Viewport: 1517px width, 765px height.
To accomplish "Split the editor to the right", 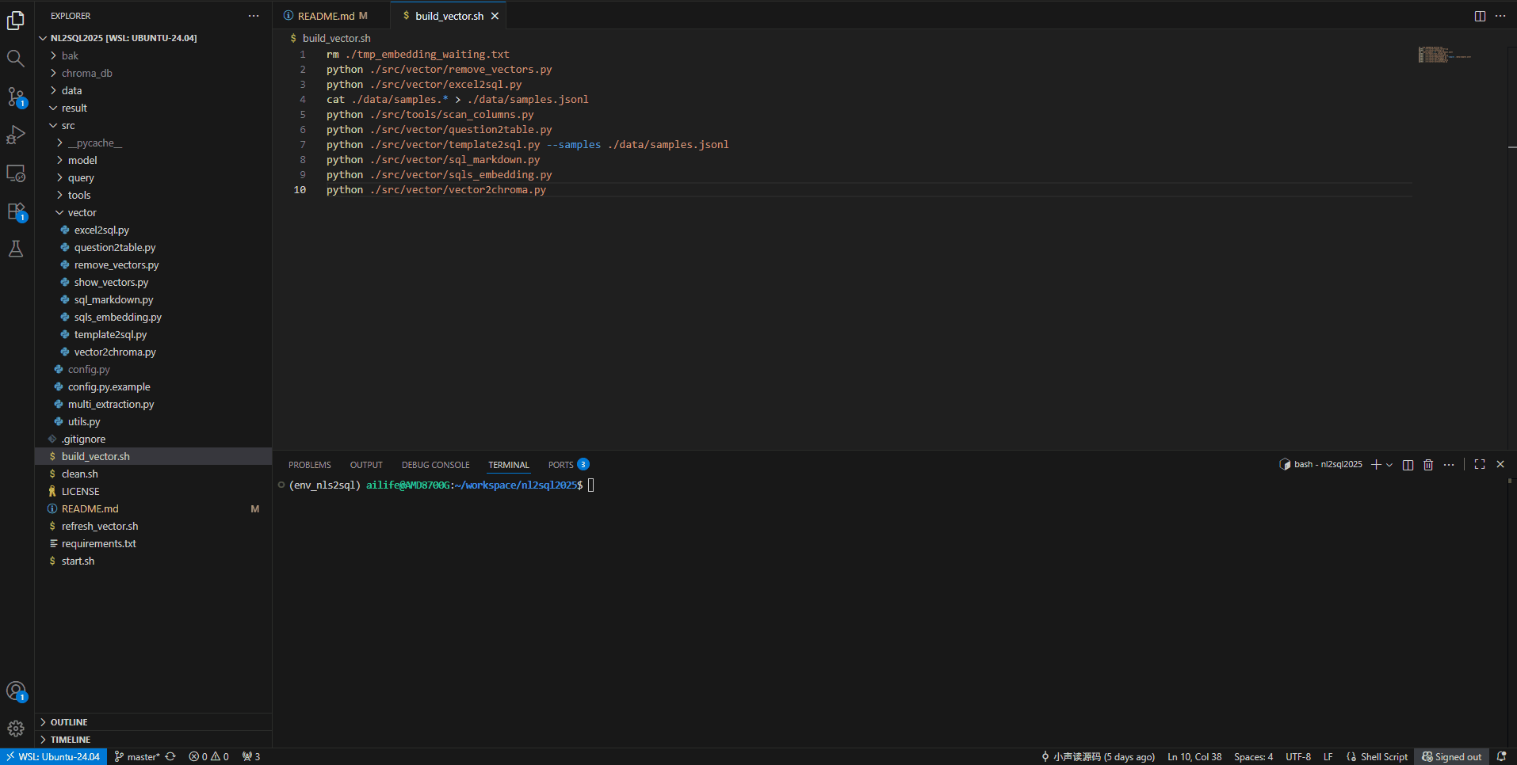I will pos(1480,16).
